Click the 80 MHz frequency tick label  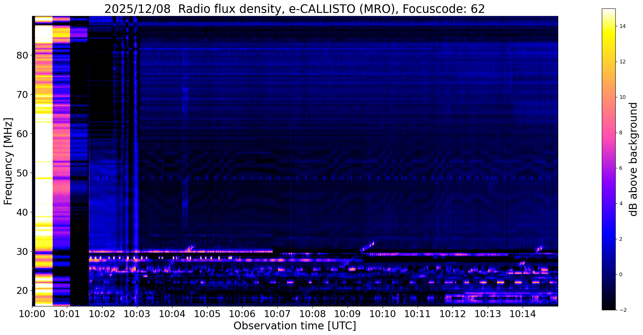(x=22, y=55)
